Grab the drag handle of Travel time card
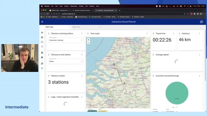The image size is (207, 116). [153, 34]
